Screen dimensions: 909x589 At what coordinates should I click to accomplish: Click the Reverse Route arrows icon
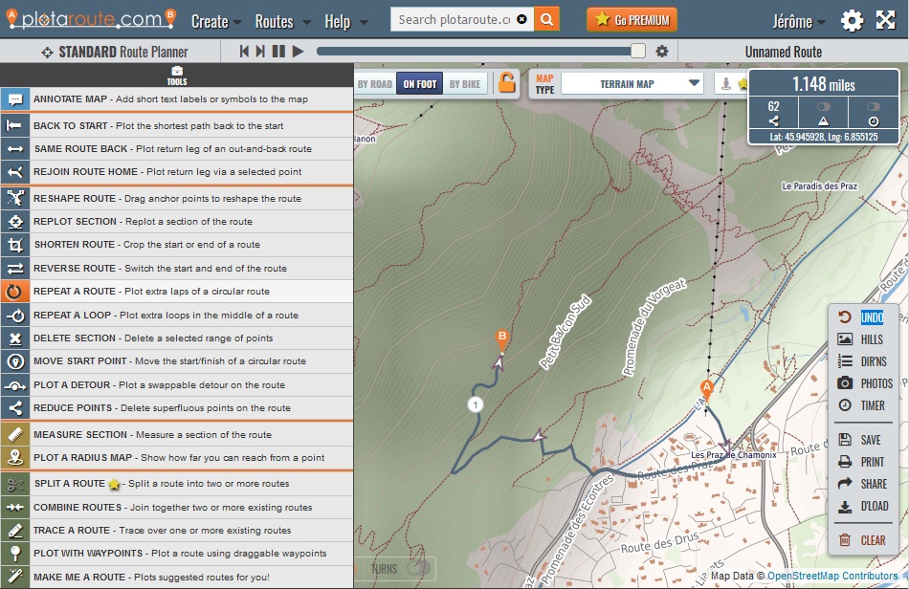pos(14,269)
